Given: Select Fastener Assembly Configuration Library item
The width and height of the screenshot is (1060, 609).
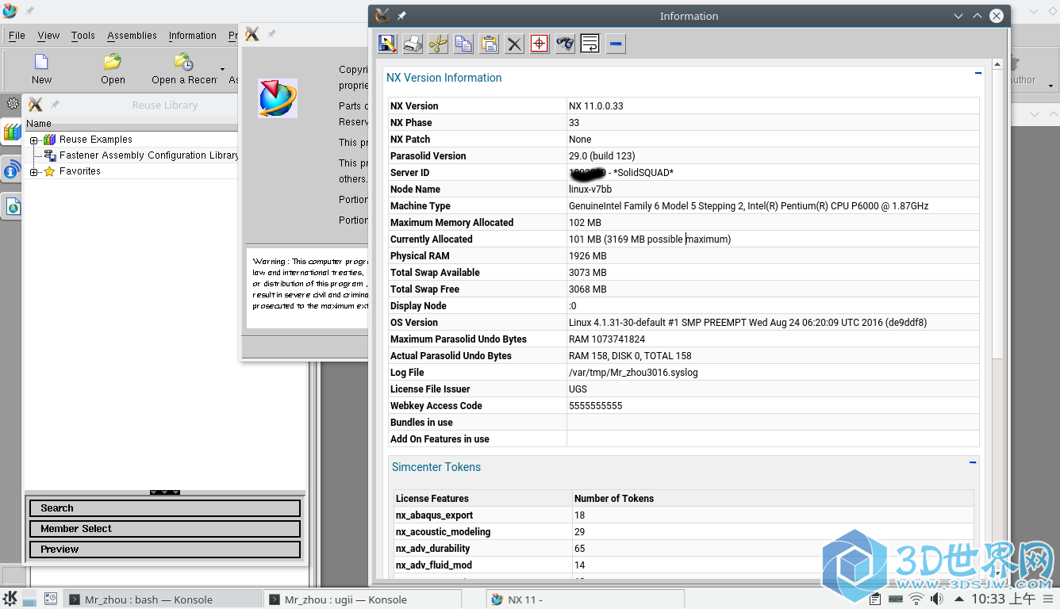Looking at the screenshot, I should (148, 155).
